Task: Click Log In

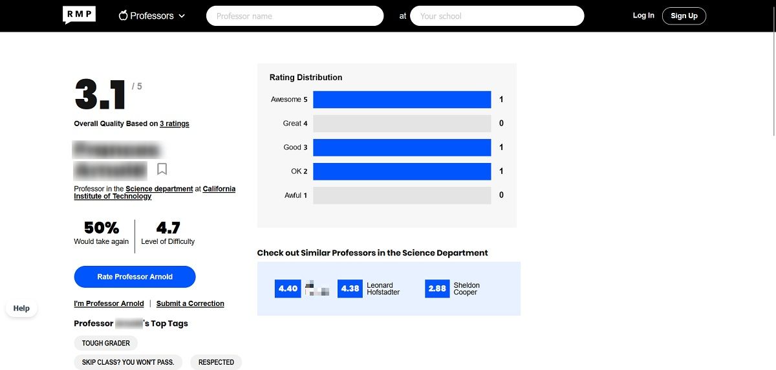Action: click(643, 16)
